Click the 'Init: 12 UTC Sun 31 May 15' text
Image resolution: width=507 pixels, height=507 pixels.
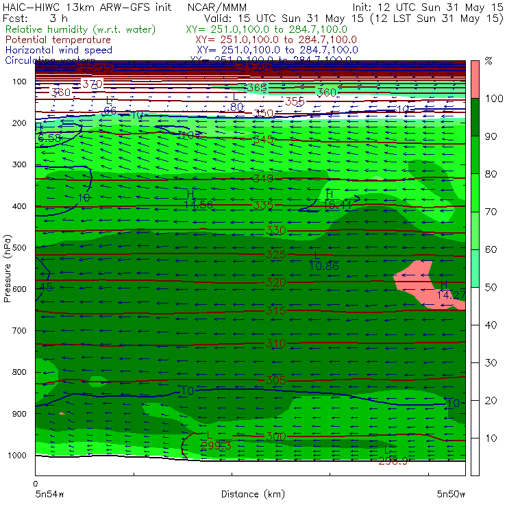(x=428, y=8)
